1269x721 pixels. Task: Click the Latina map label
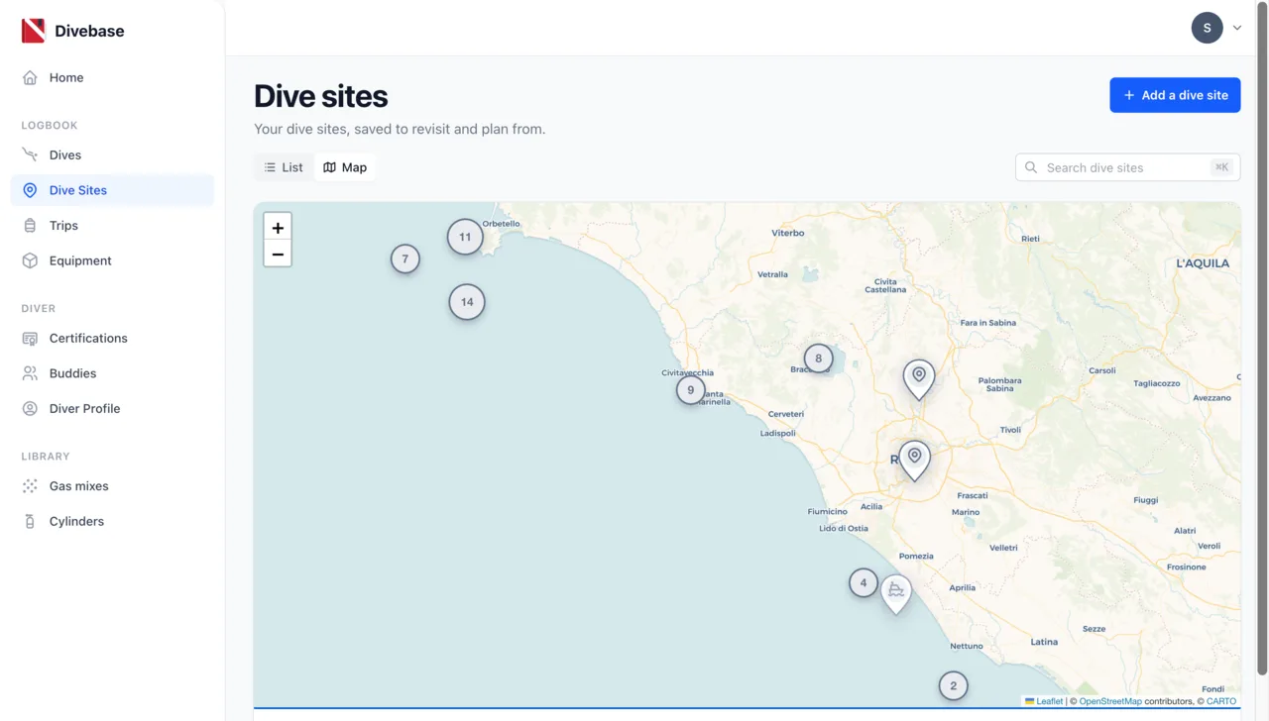click(1044, 642)
